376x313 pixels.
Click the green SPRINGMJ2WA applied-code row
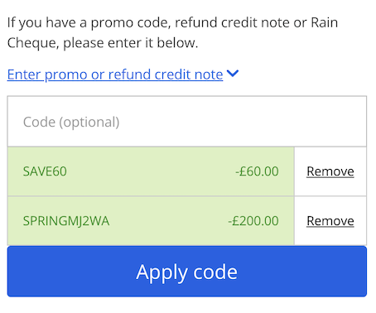151,221
